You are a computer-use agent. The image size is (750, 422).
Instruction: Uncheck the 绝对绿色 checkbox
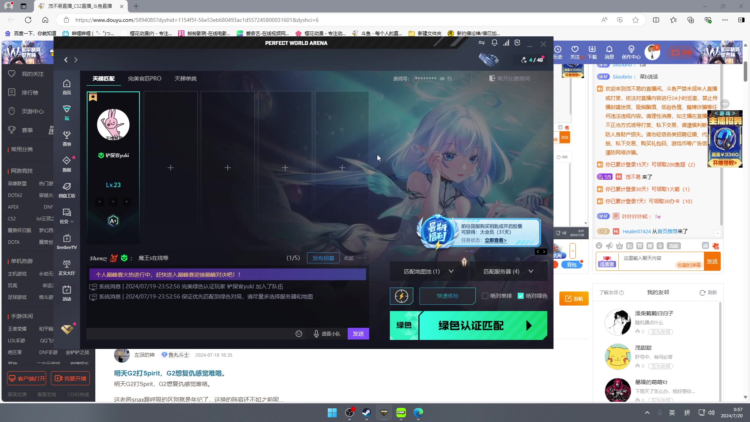[x=521, y=296]
